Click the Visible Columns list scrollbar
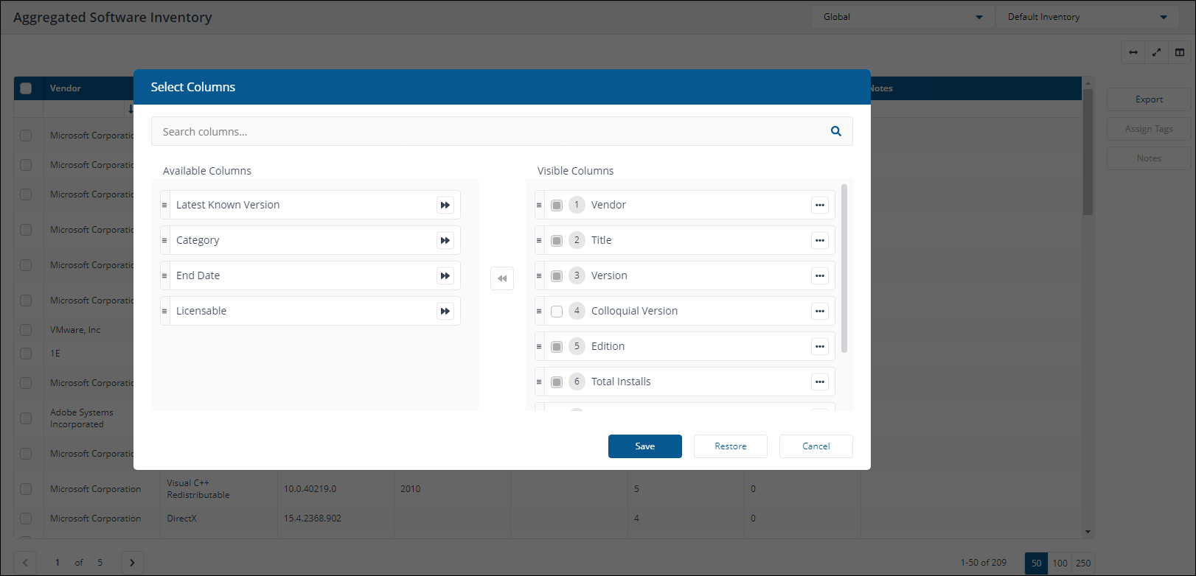This screenshot has width=1196, height=576. pos(844,269)
